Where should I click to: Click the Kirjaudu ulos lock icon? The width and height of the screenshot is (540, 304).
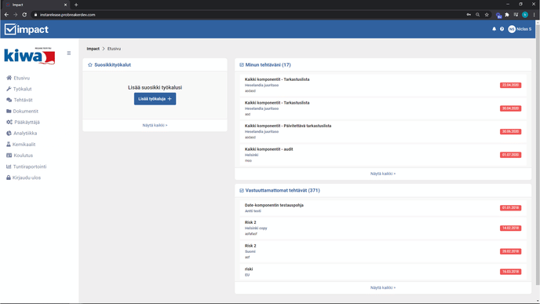(9, 178)
